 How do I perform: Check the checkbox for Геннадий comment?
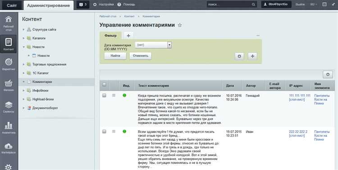[105, 95]
